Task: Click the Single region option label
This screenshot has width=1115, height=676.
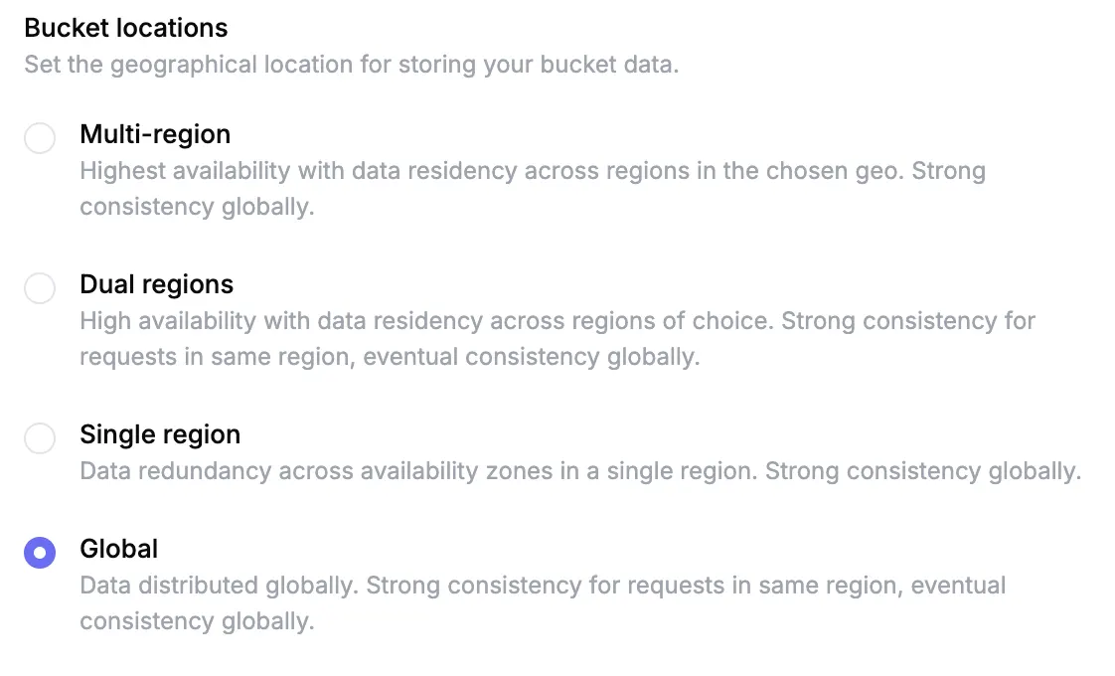Action: pyautogui.click(x=159, y=434)
